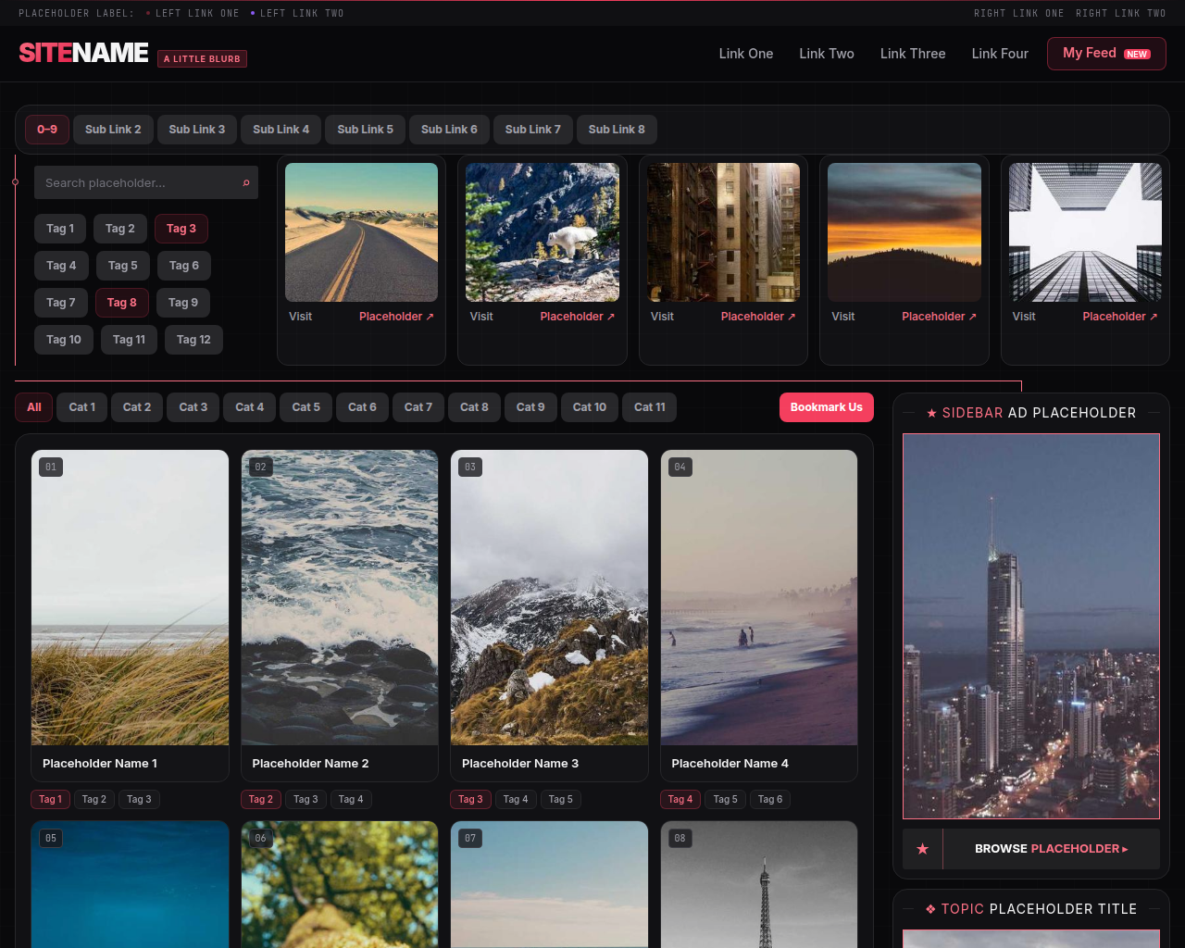Viewport: 1185px width, 948px height.
Task: Go to Link Three in main navigation
Action: coord(913,54)
